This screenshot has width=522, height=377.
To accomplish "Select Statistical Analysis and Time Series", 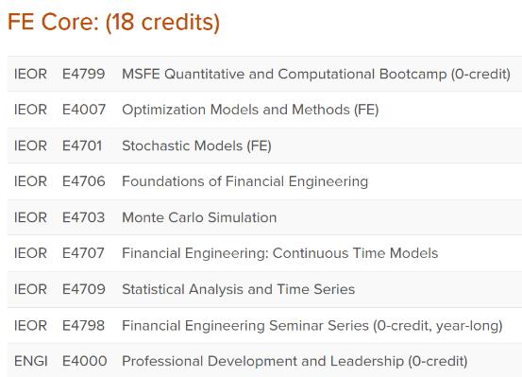I will pos(239,289).
